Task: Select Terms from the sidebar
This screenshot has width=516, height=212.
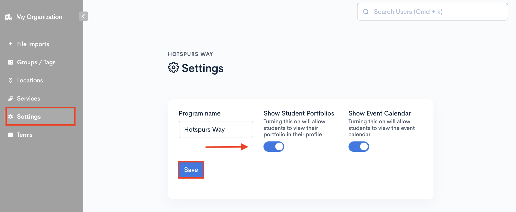Action: [25, 135]
